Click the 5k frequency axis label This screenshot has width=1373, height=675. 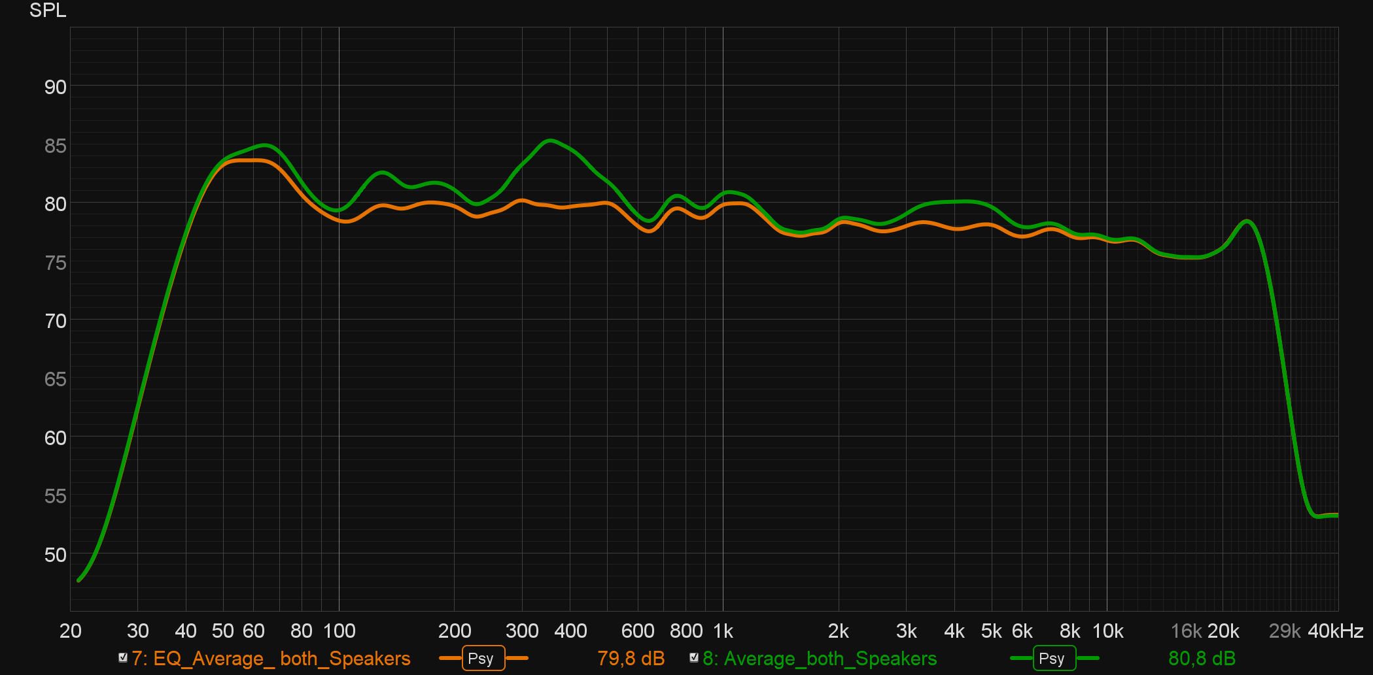(992, 631)
